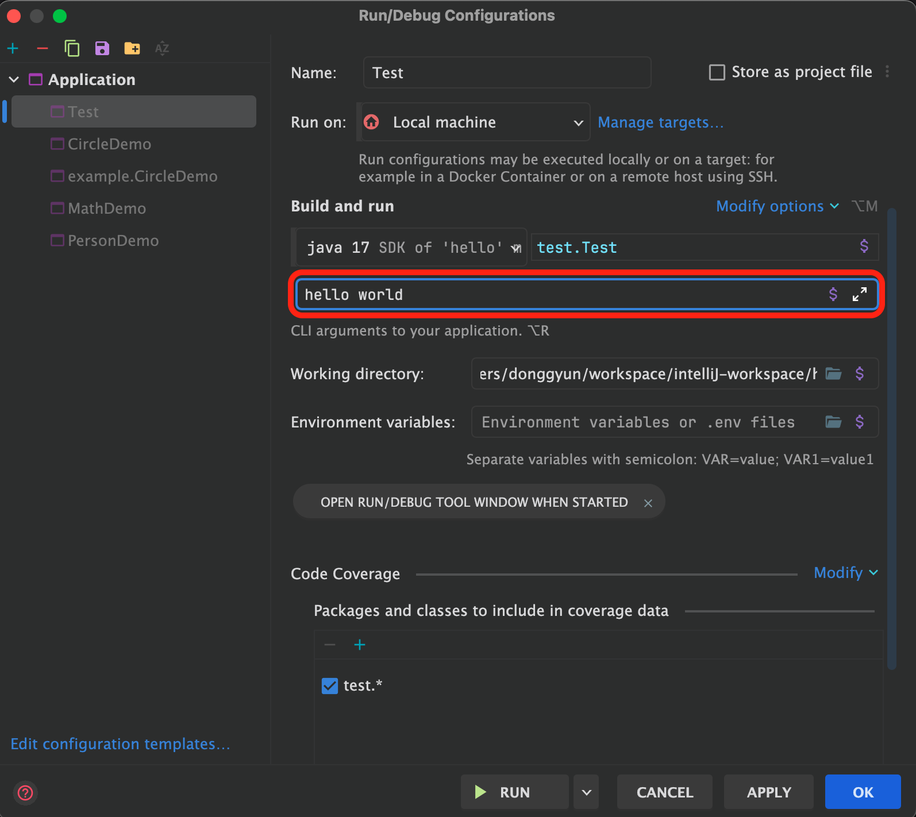Click the Cancel button
The width and height of the screenshot is (916, 817).
[x=665, y=792]
